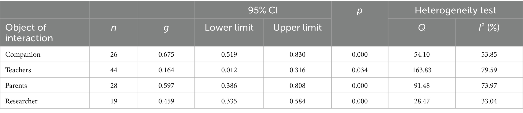Select the Teachers n value 44
The height and width of the screenshot is (113, 523).
[x=114, y=70]
